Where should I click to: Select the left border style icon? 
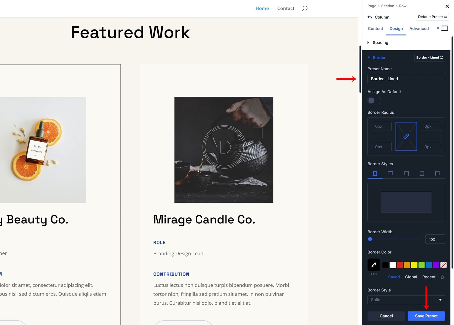[x=437, y=173]
